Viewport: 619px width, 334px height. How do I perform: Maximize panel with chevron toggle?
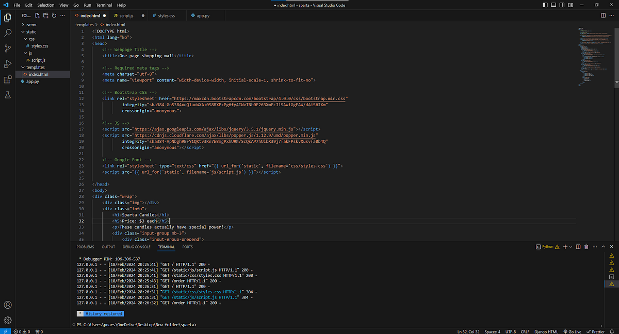coord(602,246)
